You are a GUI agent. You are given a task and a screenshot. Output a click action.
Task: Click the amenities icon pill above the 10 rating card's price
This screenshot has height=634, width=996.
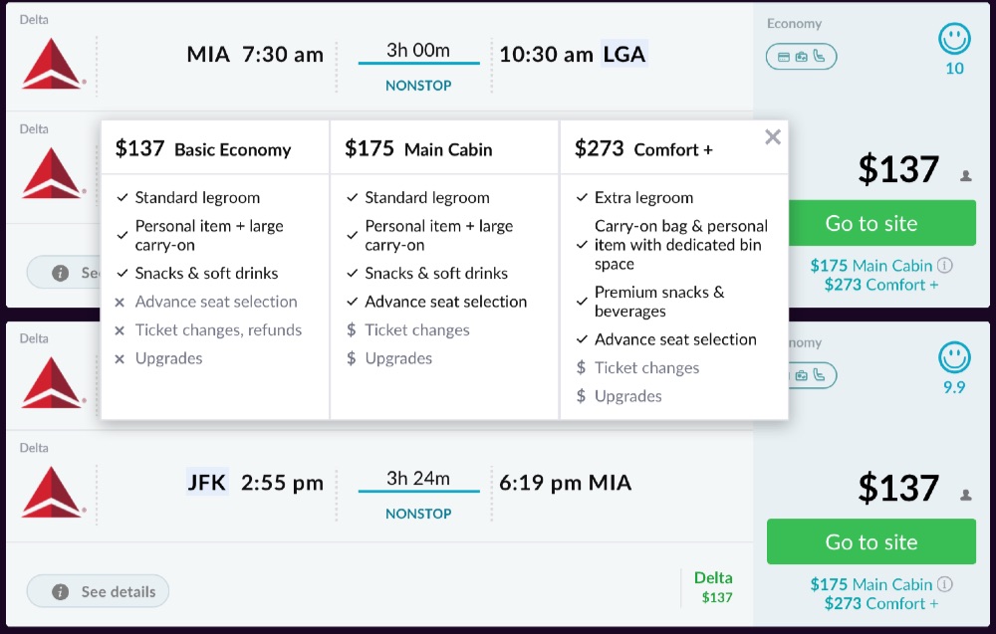[x=801, y=57]
